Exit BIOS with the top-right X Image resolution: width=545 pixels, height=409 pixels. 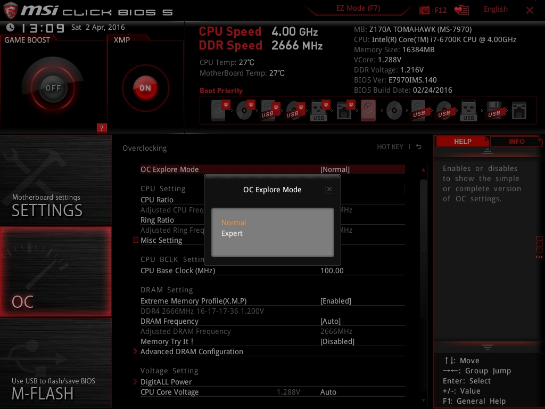530,10
